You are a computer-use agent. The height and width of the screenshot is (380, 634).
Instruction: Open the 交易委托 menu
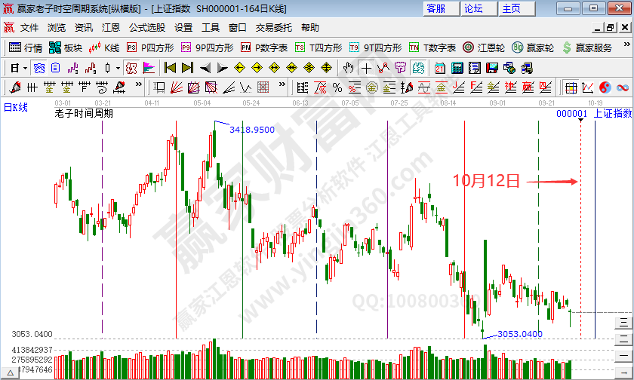tap(273, 27)
